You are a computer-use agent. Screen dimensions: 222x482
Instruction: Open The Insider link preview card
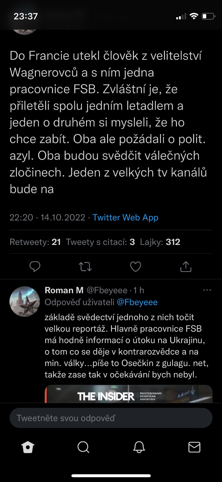tap(129, 394)
